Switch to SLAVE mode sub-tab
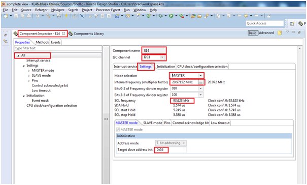307x185 pixels. point(153,123)
